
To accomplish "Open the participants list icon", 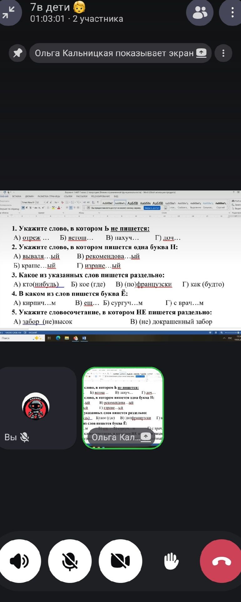I will pos(200,13).
